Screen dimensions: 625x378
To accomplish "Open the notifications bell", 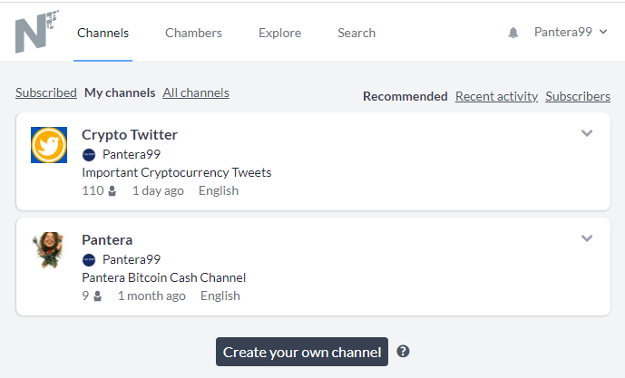I will click(x=513, y=33).
